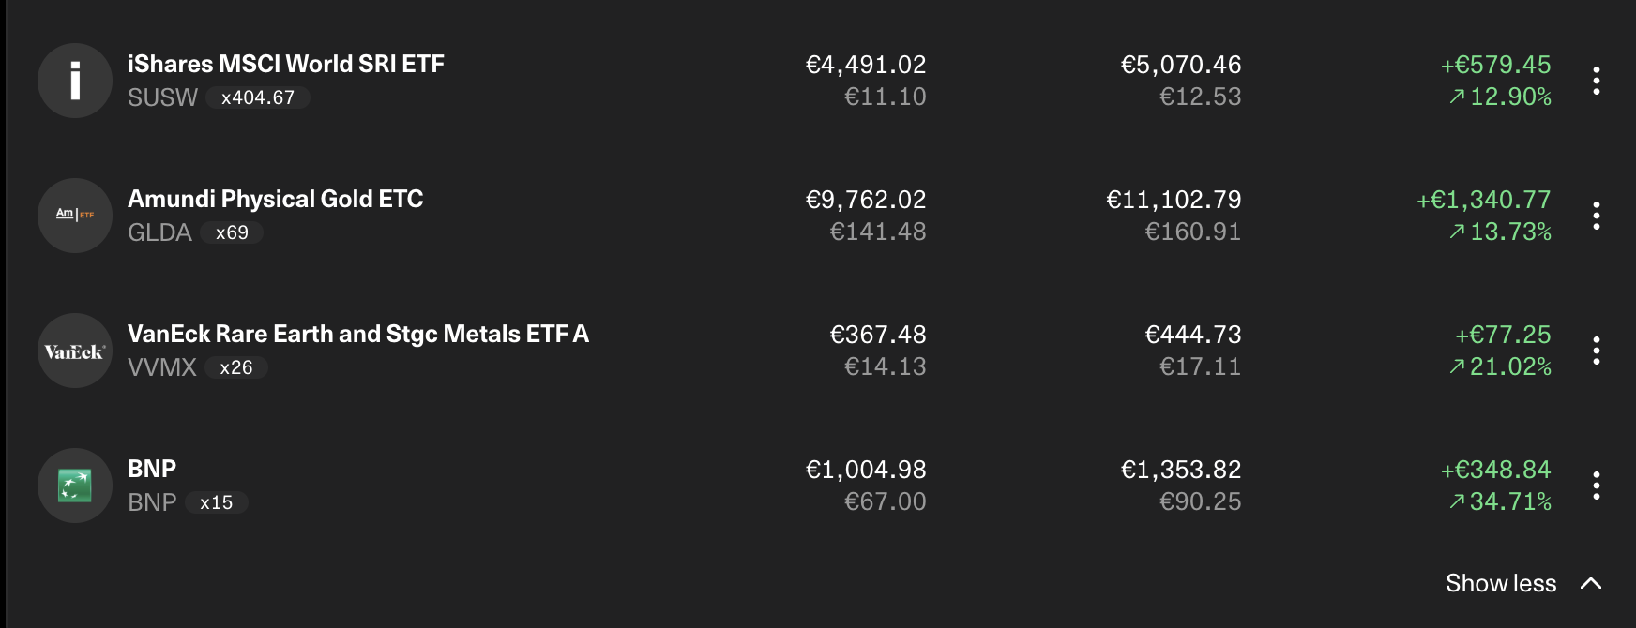Click the chevron-up arrow beside Show less
Viewport: 1636px width, 628px height.
[x=1591, y=583]
